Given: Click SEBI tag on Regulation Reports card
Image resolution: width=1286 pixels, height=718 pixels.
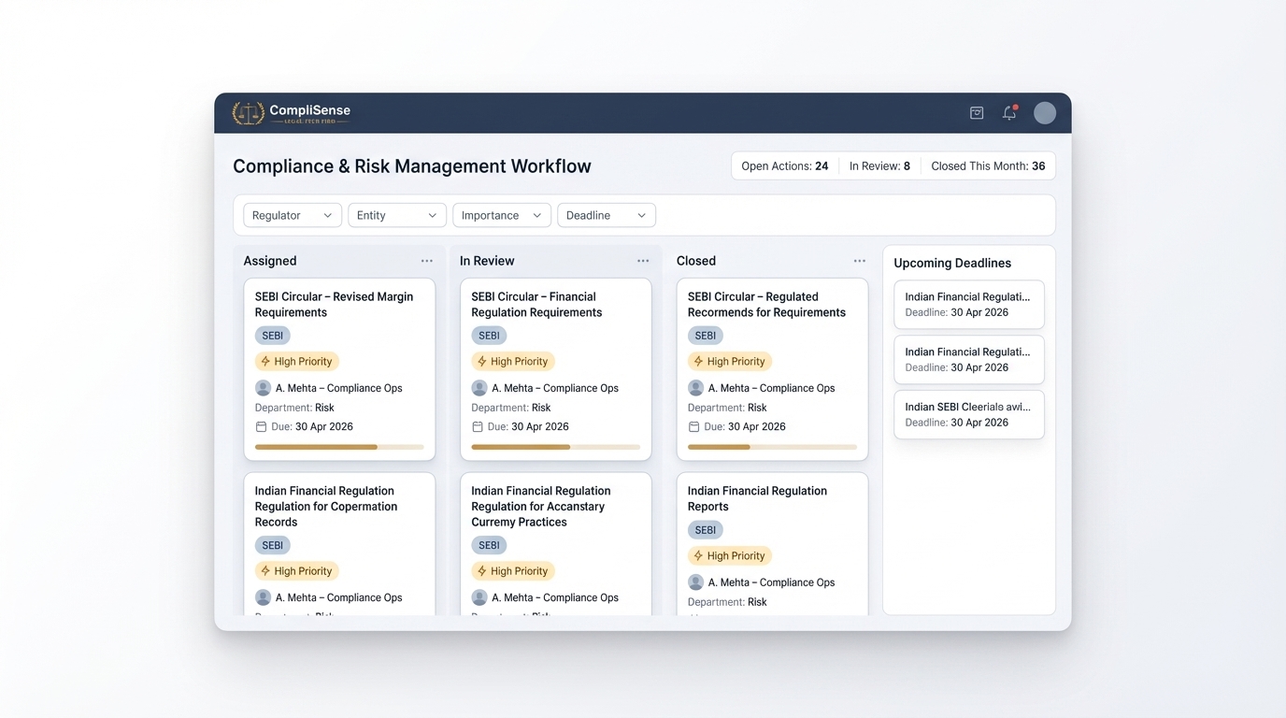Looking at the screenshot, I should pos(706,530).
